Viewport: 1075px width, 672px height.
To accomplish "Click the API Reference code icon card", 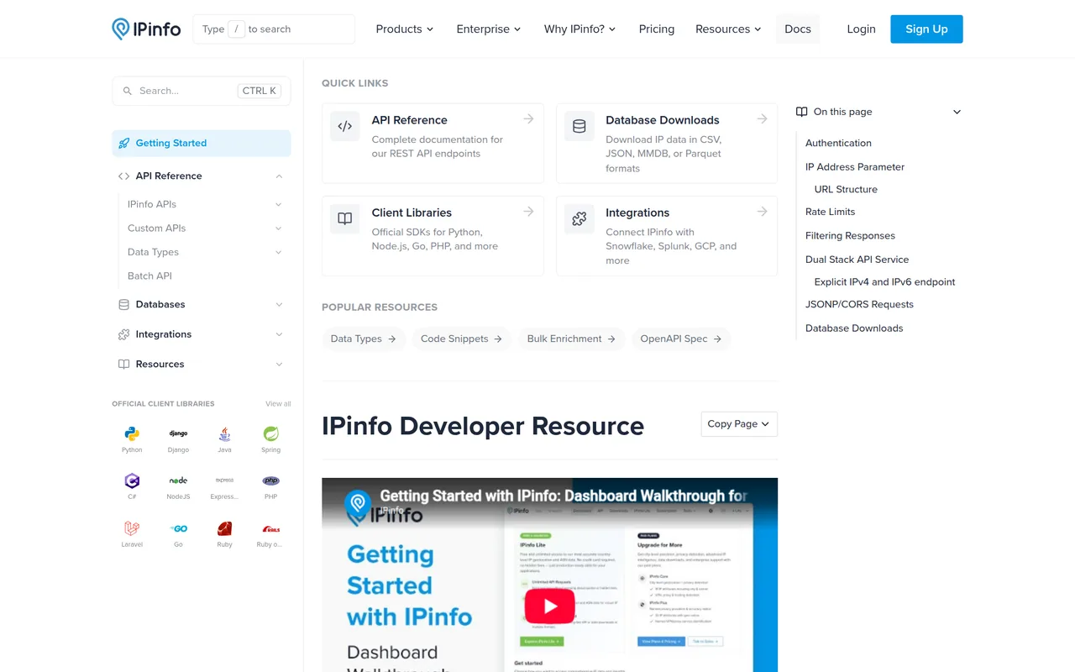I will click(x=345, y=127).
